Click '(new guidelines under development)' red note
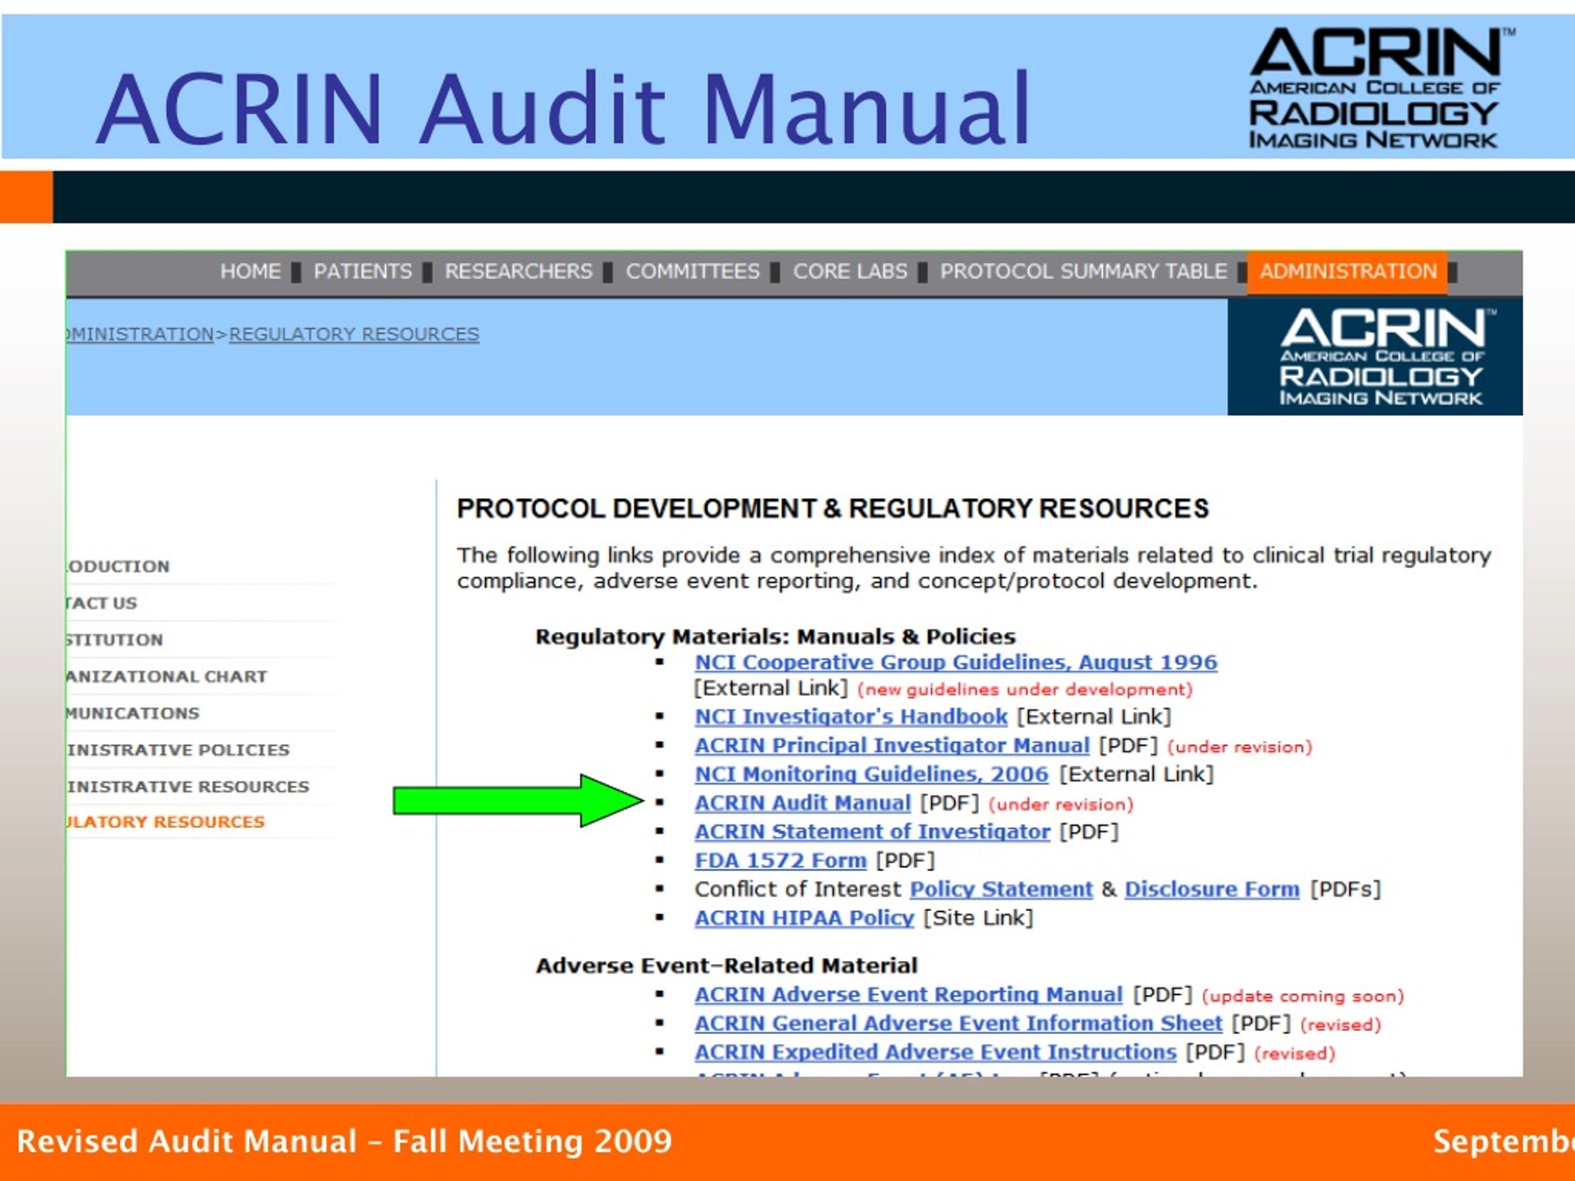The height and width of the screenshot is (1181, 1575). 1024,689
